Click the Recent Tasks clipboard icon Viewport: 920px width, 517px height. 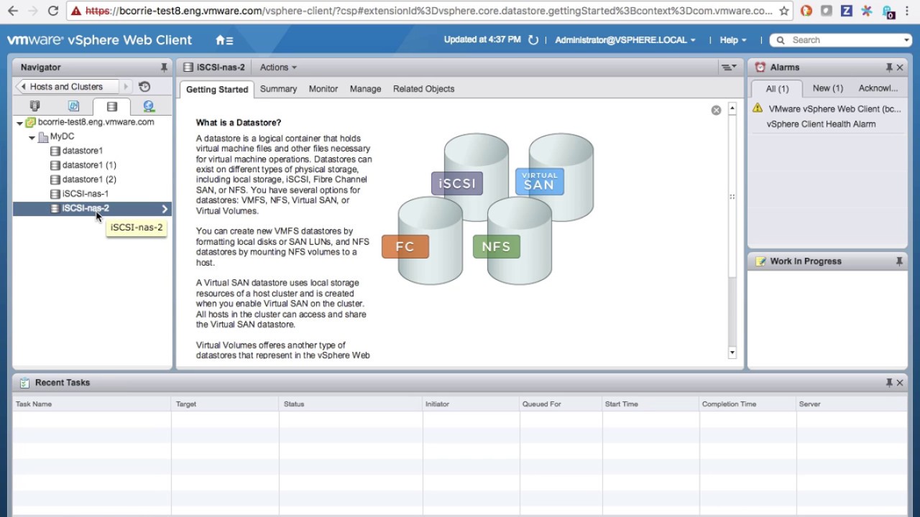[x=24, y=383]
